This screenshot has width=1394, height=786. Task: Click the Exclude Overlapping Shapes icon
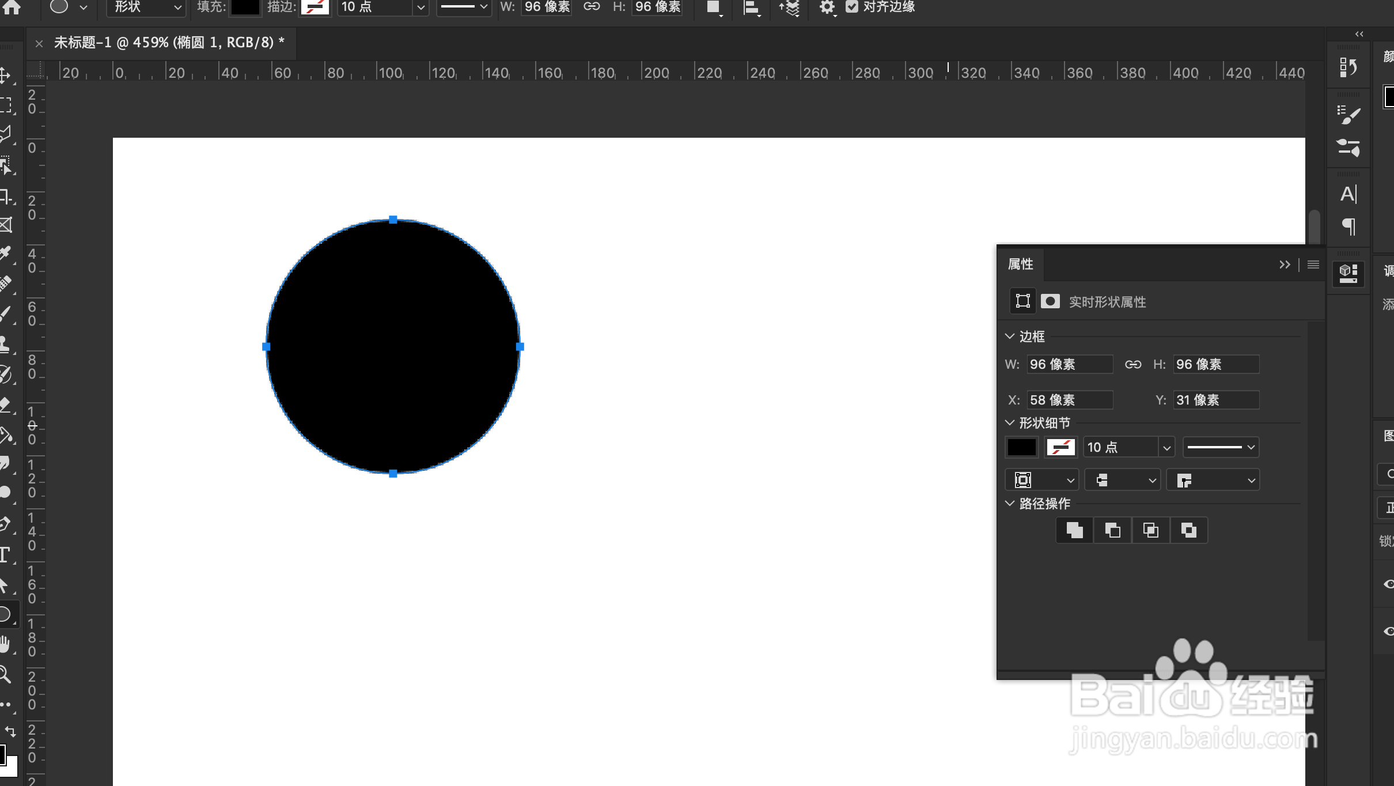[1188, 530]
